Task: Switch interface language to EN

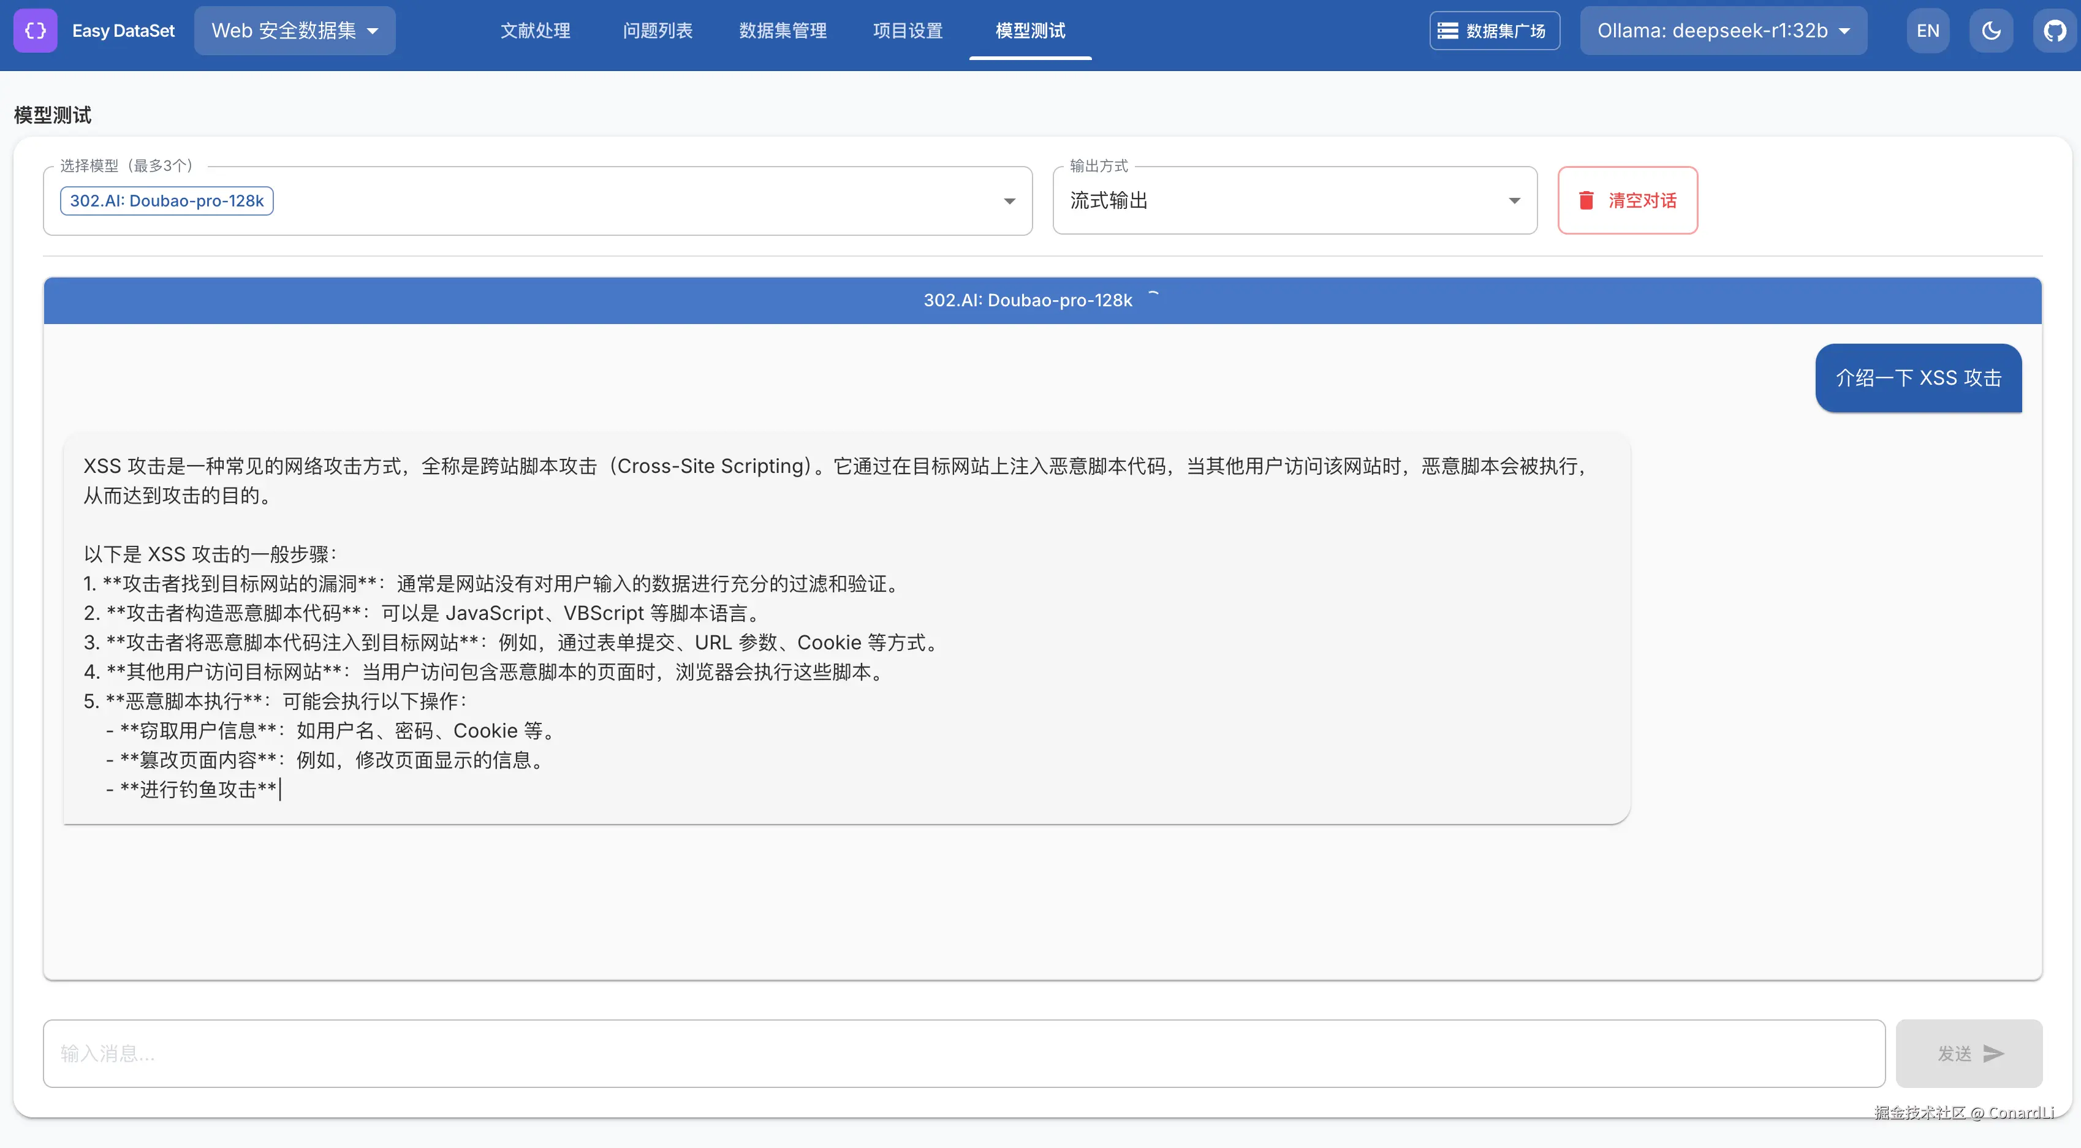Action: [x=1928, y=31]
